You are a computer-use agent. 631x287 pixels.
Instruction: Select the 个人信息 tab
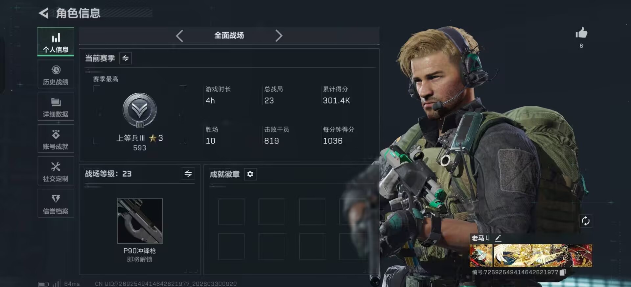pos(56,42)
